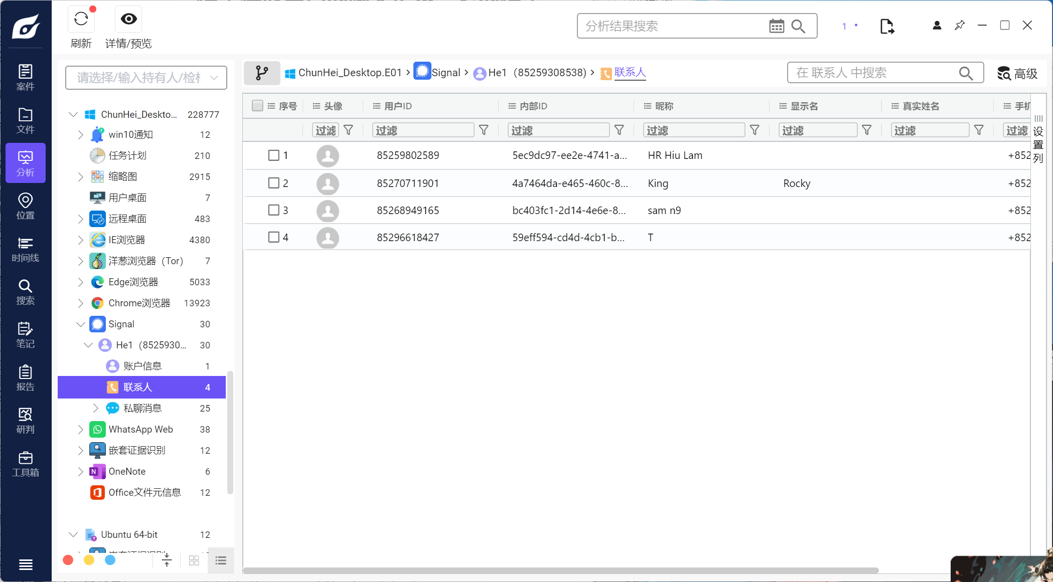The image size is (1053, 582).
Task: Click Signal in the breadcrumb path
Action: coord(445,73)
